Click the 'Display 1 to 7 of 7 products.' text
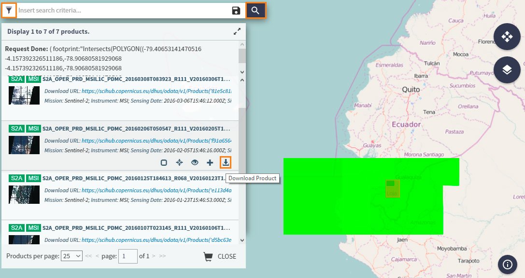525x278 pixels. pos(48,31)
